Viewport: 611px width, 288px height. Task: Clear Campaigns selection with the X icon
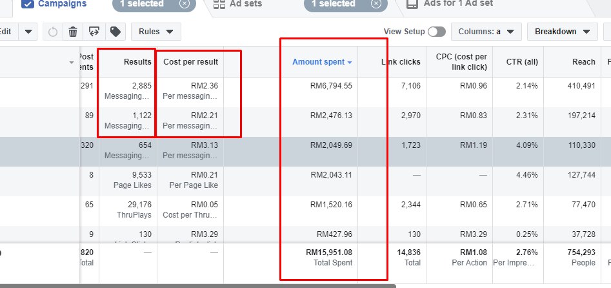click(185, 4)
